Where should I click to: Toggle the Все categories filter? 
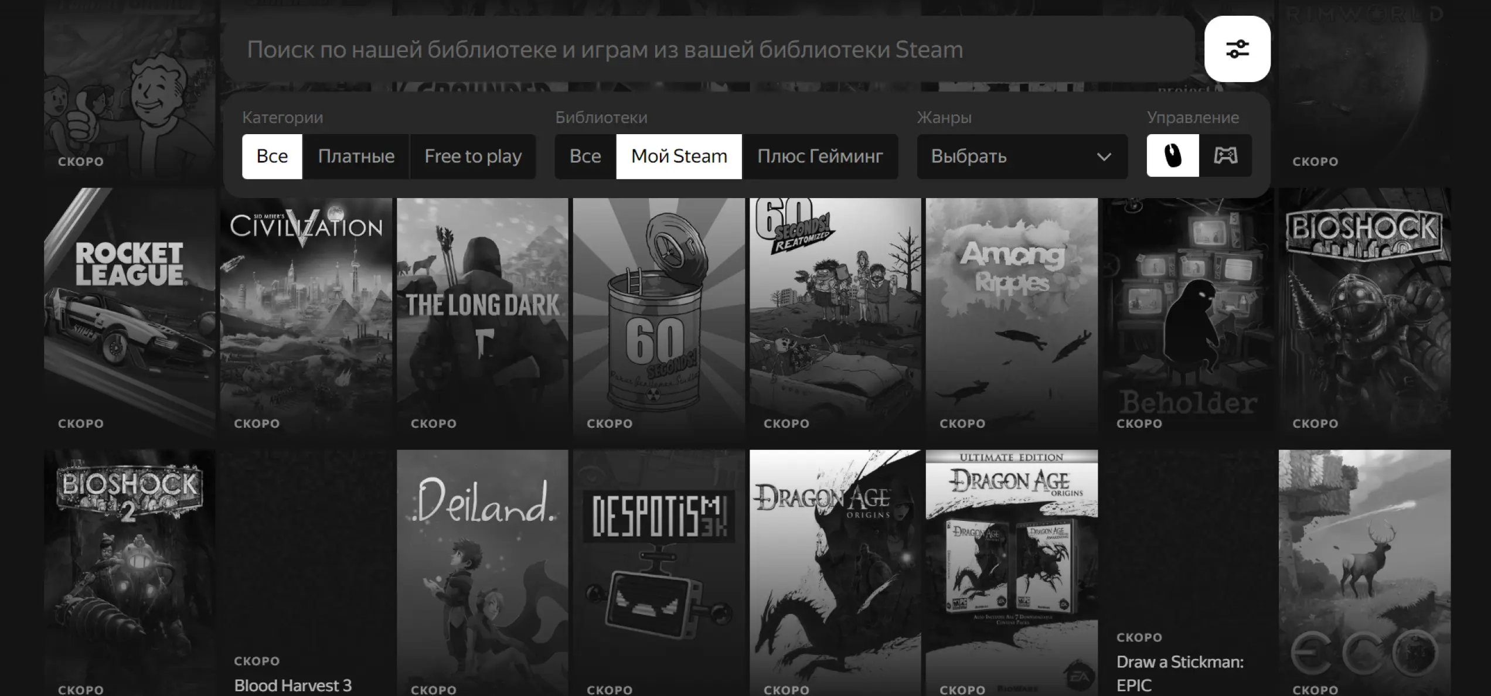click(272, 157)
